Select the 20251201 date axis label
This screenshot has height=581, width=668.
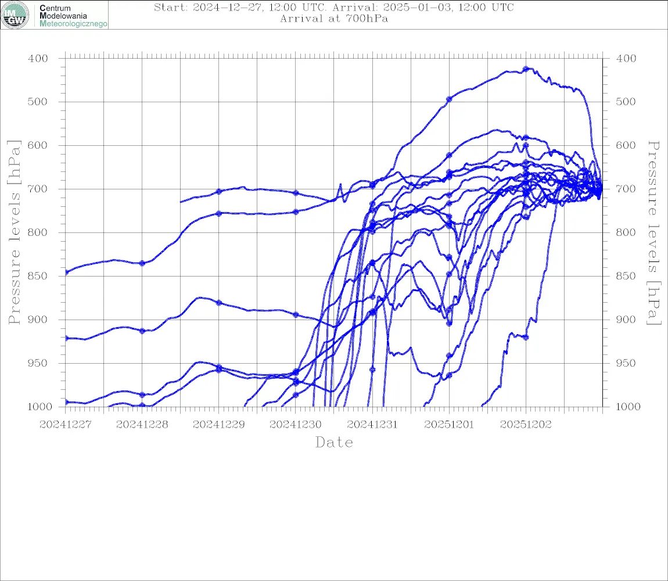[449, 425]
